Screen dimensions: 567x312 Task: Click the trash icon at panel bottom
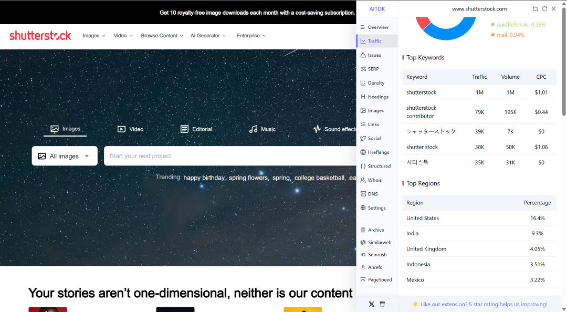click(382, 304)
